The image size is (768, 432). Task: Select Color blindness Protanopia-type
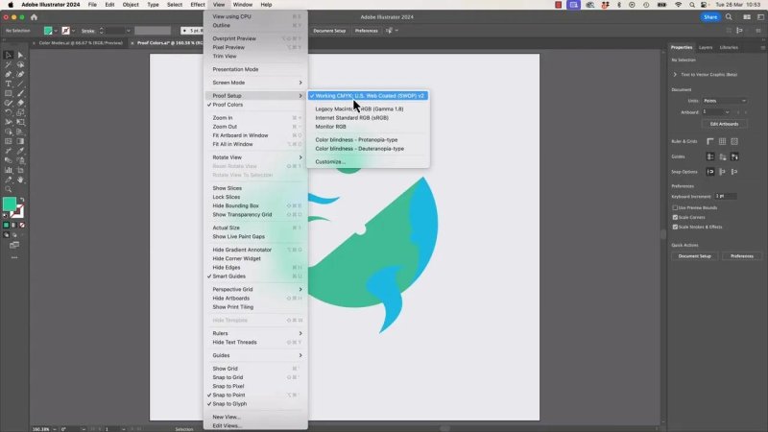(x=368, y=139)
